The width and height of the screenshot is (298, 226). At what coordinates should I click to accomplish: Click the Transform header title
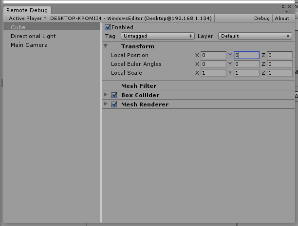(138, 46)
